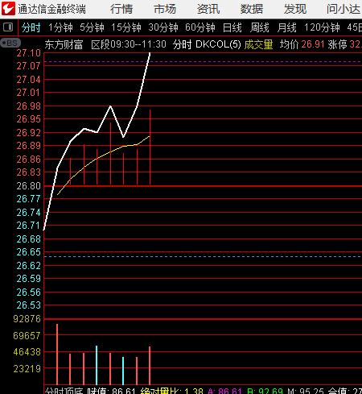Click the red Tongdaxin logo icon
This screenshot has width=362, height=394.
[8, 8]
